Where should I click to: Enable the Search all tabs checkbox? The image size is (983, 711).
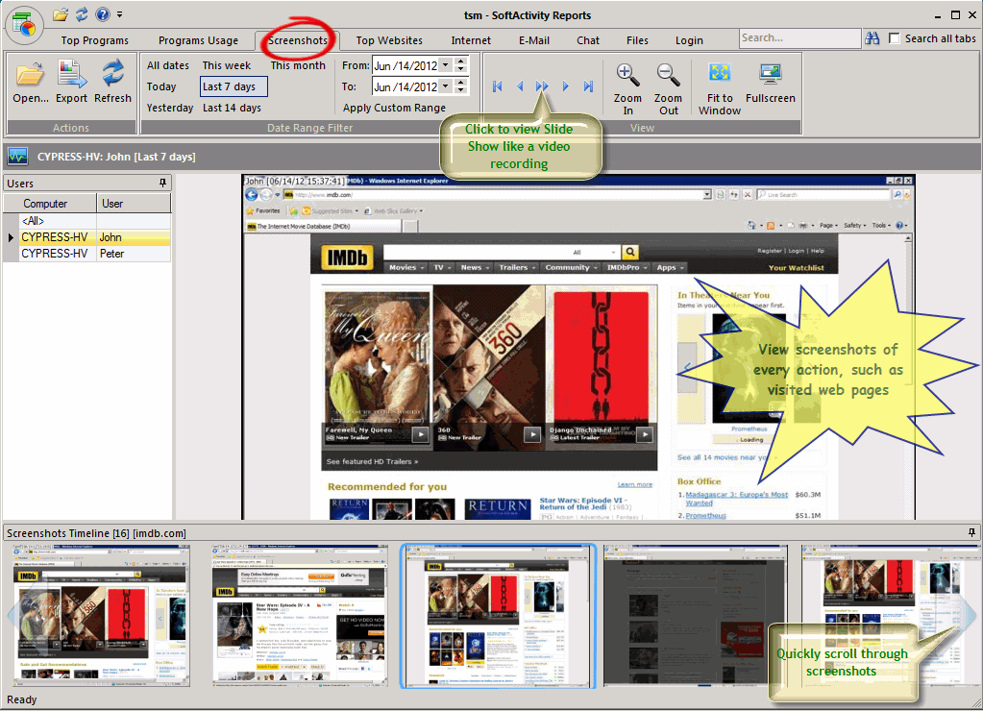coord(894,38)
